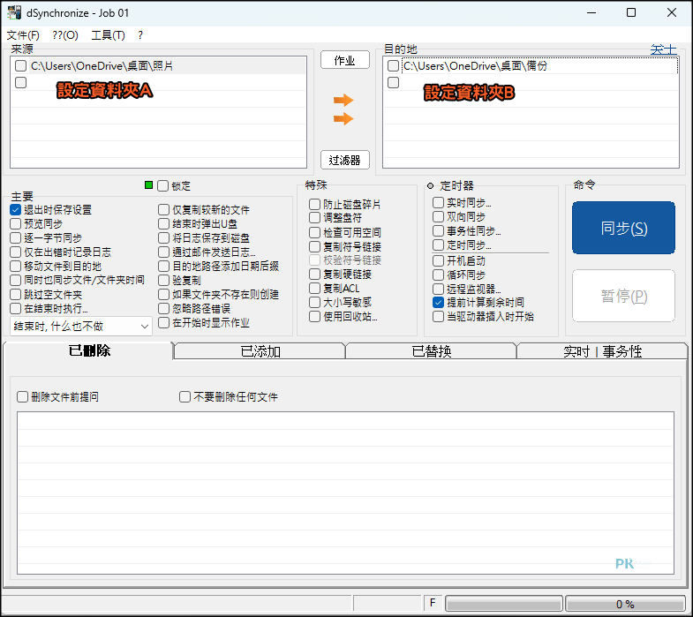The width and height of the screenshot is (693, 617).
Task: Enable 定时同步 checkbox
Action: (x=439, y=245)
